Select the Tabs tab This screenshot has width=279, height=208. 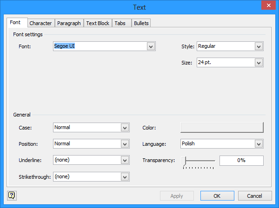(120, 23)
